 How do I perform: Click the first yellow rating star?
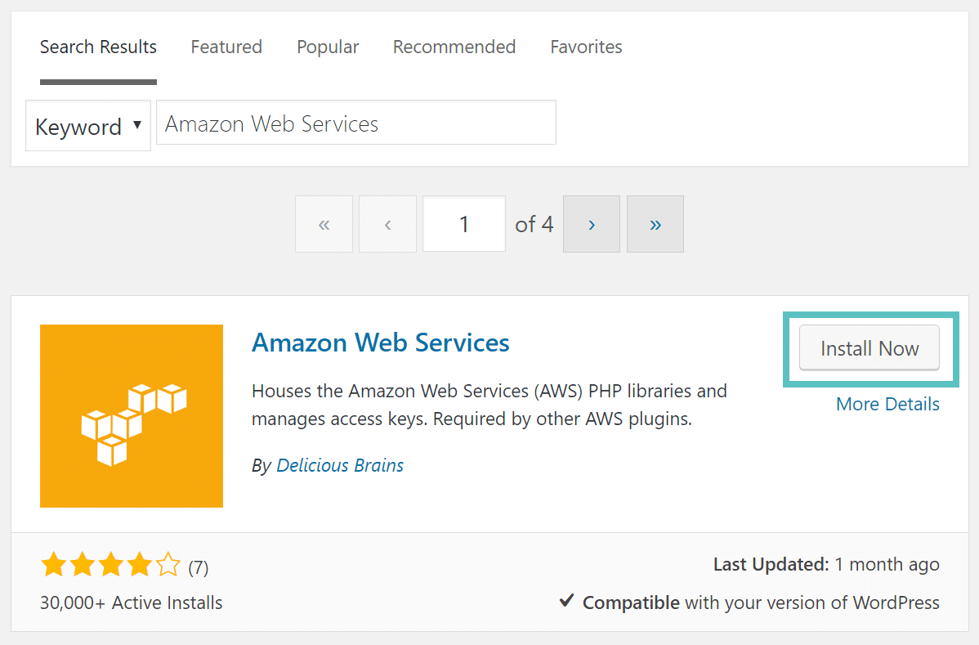click(53, 564)
